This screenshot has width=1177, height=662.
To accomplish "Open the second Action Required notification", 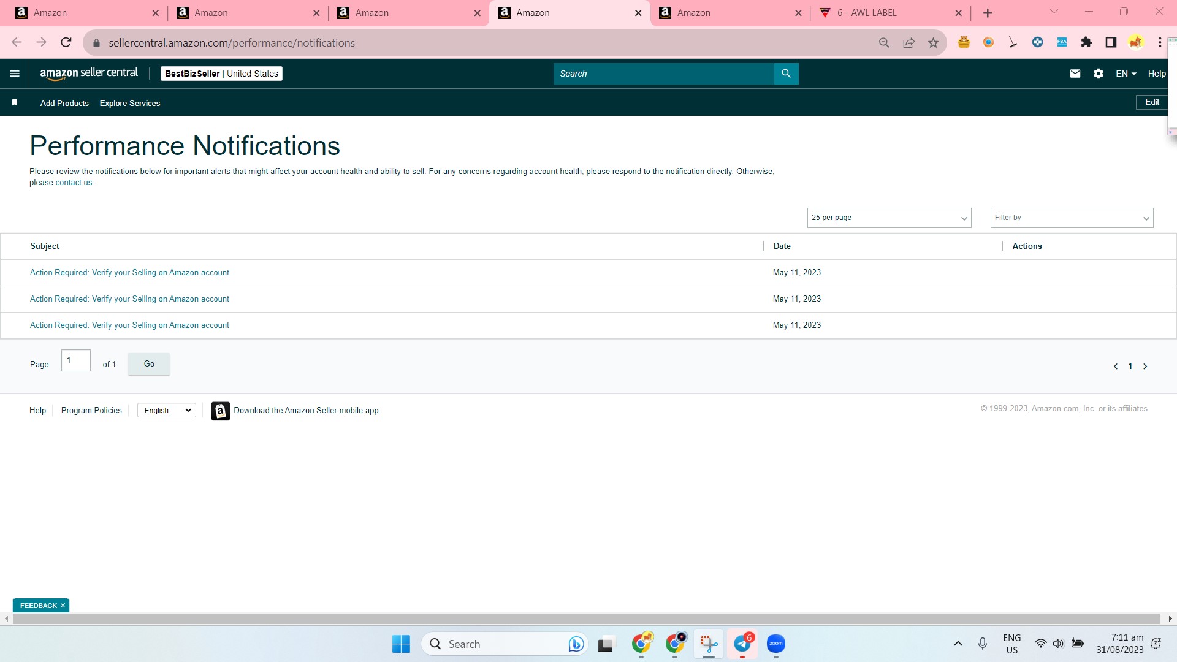I will click(129, 299).
